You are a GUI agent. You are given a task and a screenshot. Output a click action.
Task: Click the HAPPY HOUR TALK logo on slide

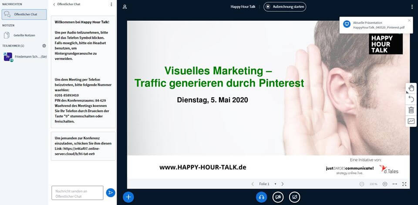coord(386,44)
